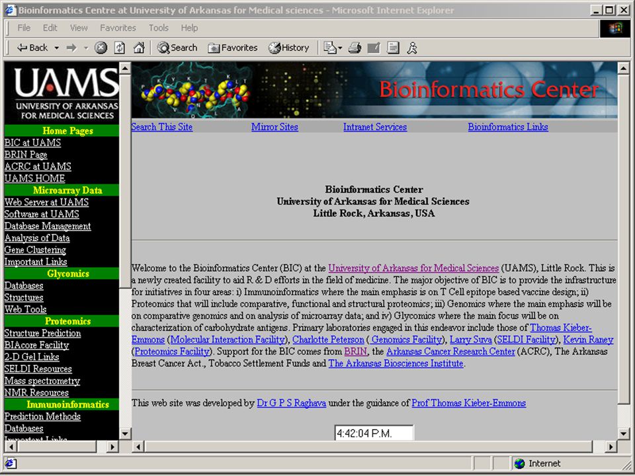Open the BIC at UAMS sidebar link

[x=32, y=143]
